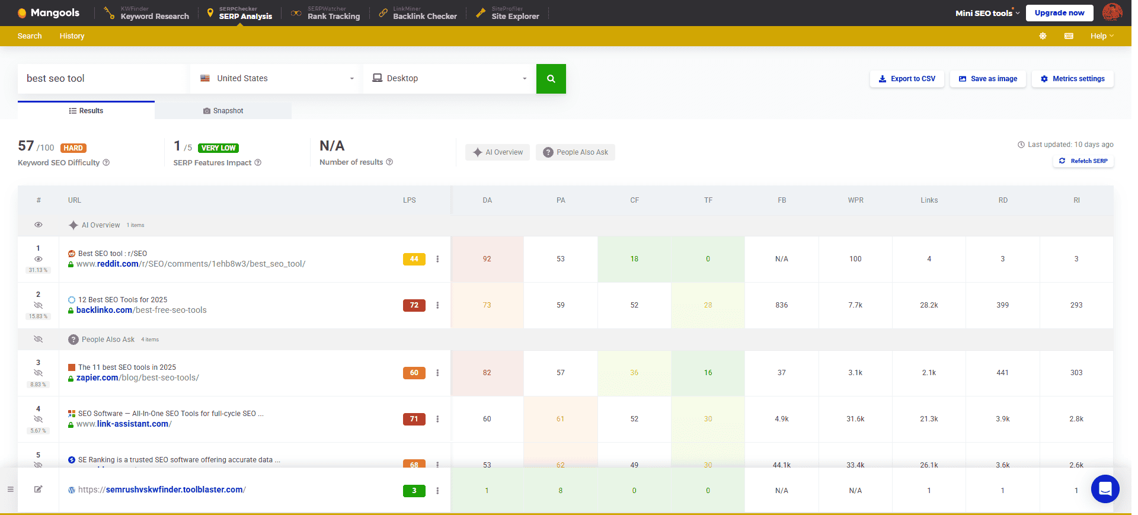Sort by FB column header
The image size is (1138, 515).
coord(782,200)
